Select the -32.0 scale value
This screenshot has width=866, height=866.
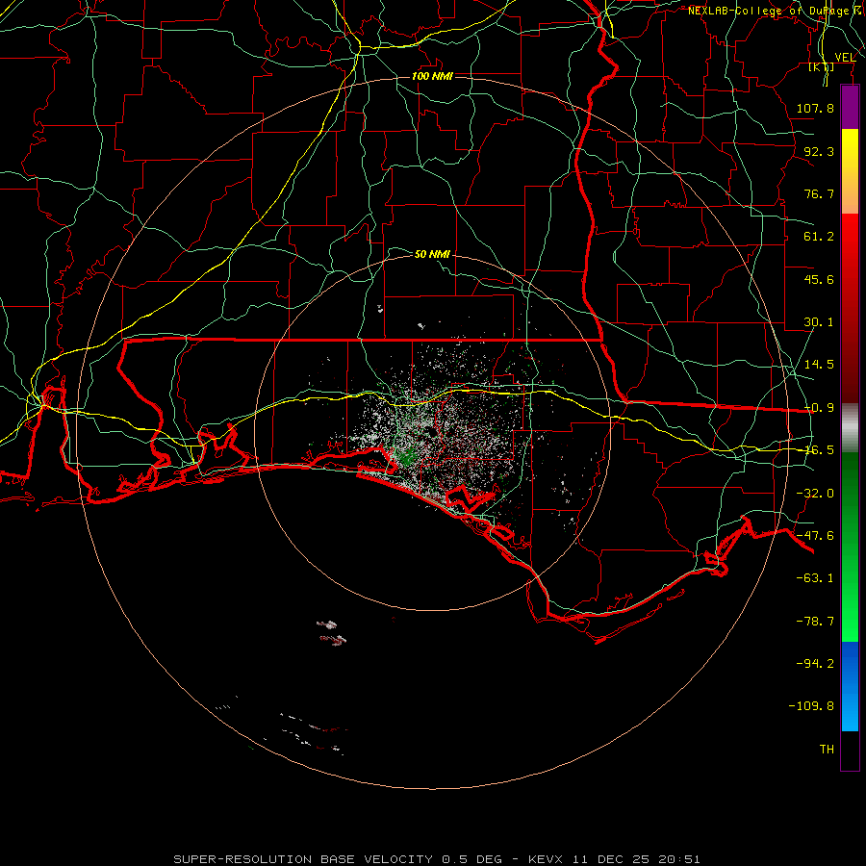(x=815, y=494)
